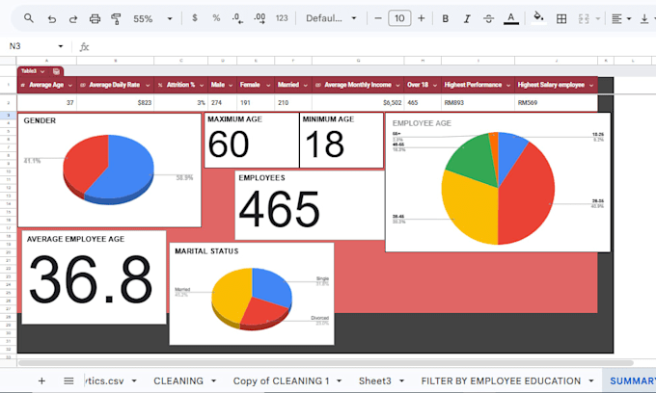
Task: Toggle strikethrough formatting
Action: click(x=488, y=19)
